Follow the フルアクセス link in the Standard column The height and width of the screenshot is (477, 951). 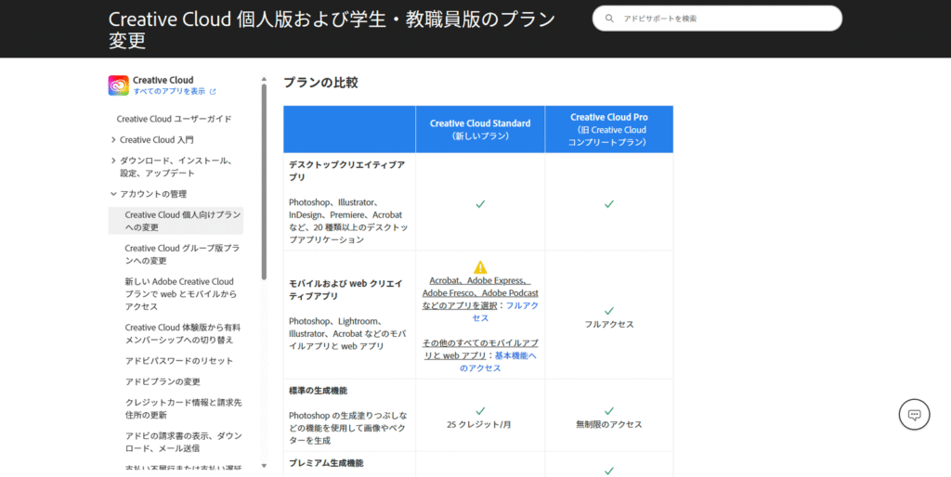pos(505,312)
